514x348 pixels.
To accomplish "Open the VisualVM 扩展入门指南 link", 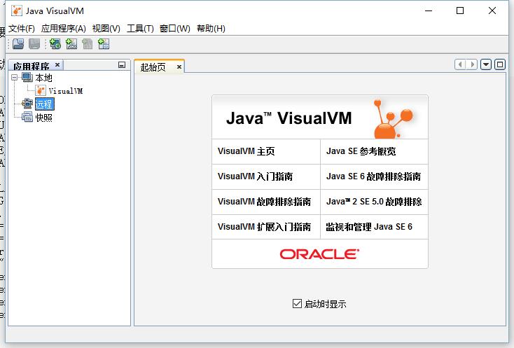I will [264, 227].
